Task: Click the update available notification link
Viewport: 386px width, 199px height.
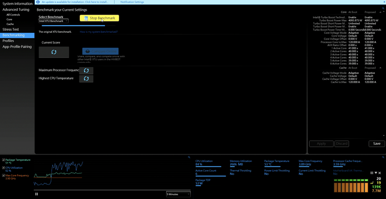Action: (75, 2)
